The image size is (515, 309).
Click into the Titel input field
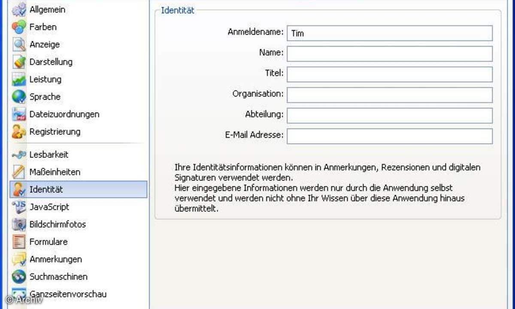click(x=390, y=74)
